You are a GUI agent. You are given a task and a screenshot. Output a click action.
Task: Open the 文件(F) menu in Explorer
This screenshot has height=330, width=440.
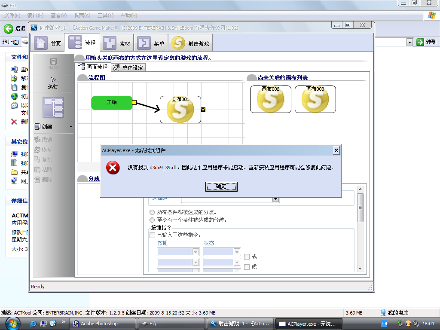click(12, 15)
